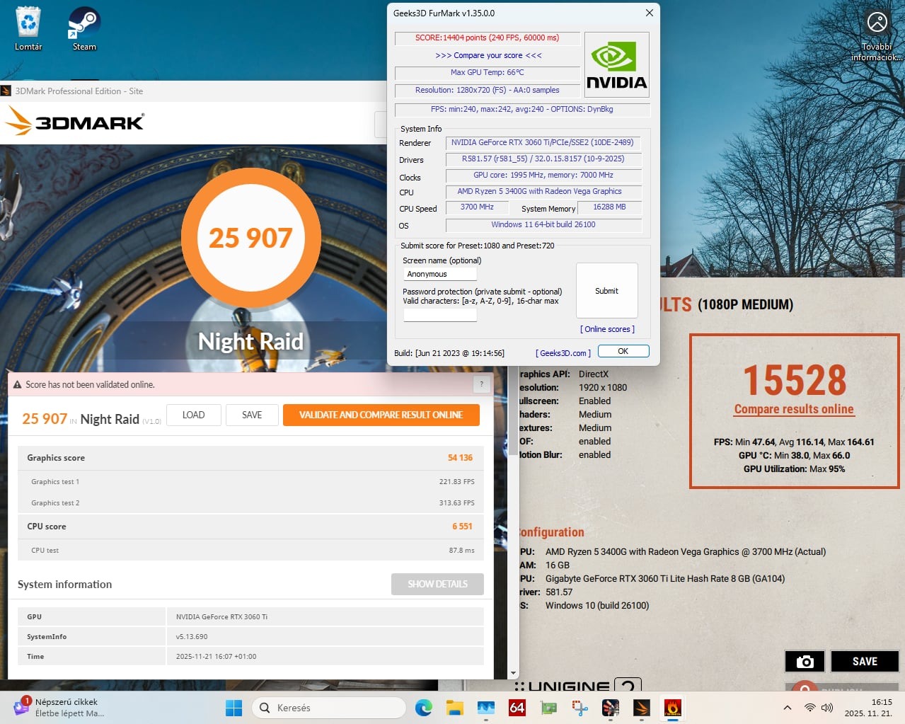The height and width of the screenshot is (724, 905).
Task: Open Microsoft Edge from taskbar
Action: [424, 708]
